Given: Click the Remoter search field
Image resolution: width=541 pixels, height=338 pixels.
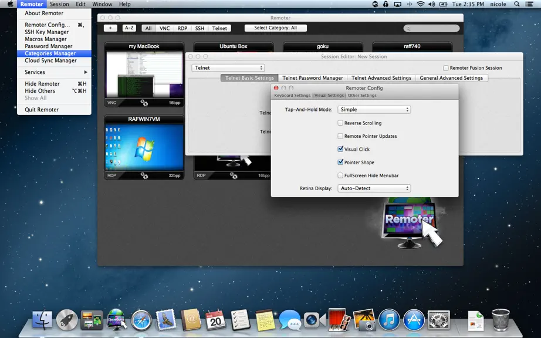Looking at the screenshot, I should click(x=432, y=28).
